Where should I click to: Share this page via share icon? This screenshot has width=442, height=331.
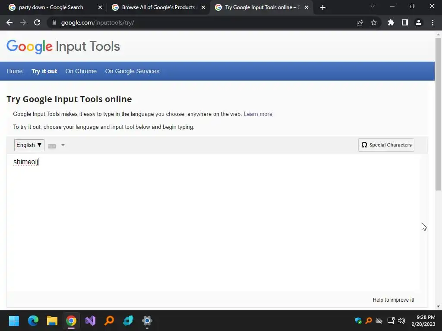(360, 22)
